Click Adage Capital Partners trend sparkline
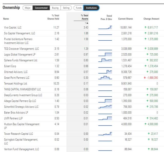This screenshot has height=152, width=164. [x=105, y=101]
